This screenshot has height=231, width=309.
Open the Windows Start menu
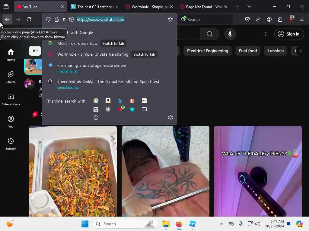pos(85,224)
